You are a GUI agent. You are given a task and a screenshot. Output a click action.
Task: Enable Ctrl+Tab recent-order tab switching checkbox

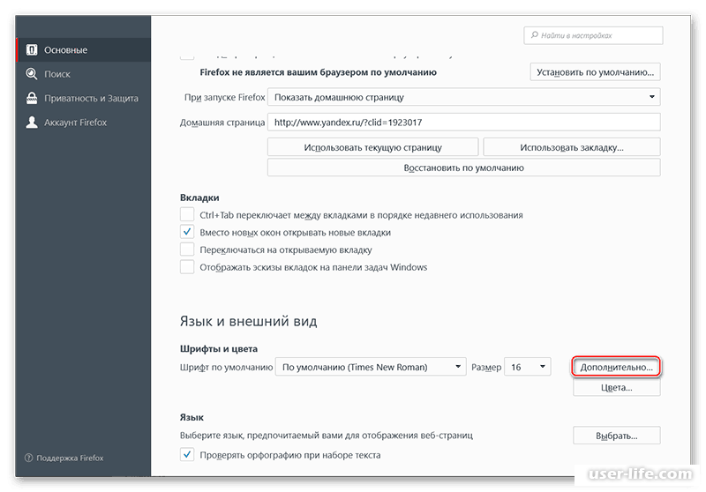pyautogui.click(x=187, y=214)
